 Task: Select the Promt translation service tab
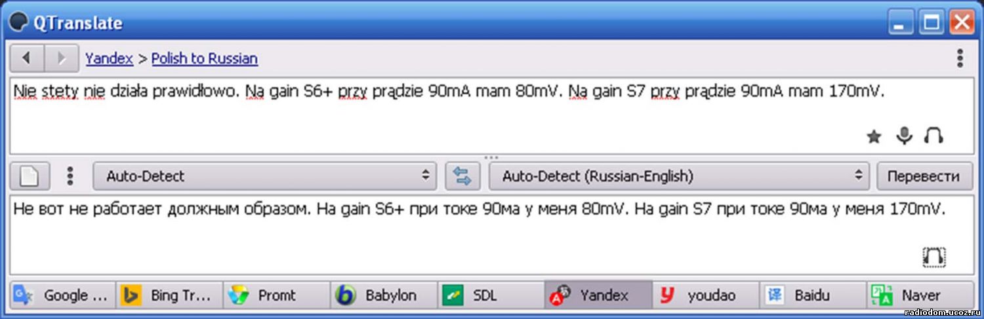[x=277, y=295]
